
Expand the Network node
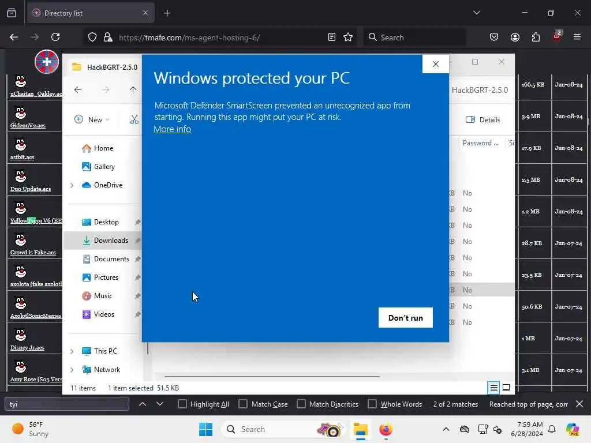72,370
